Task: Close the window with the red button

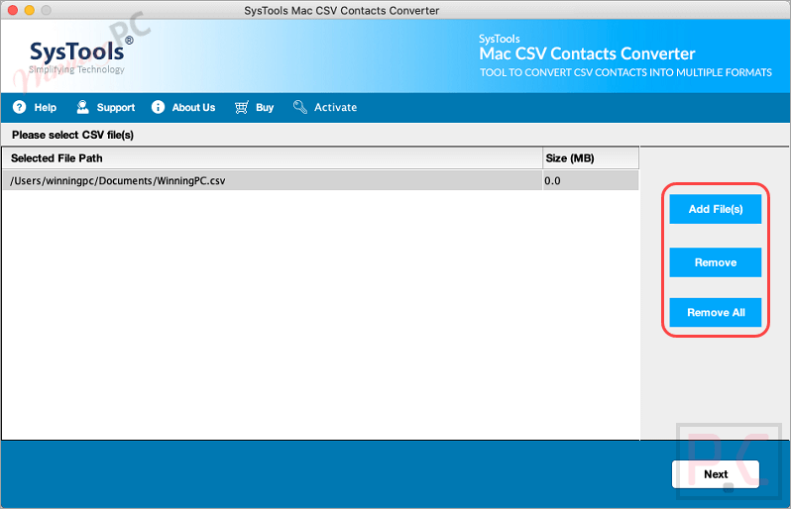Action: point(13,10)
